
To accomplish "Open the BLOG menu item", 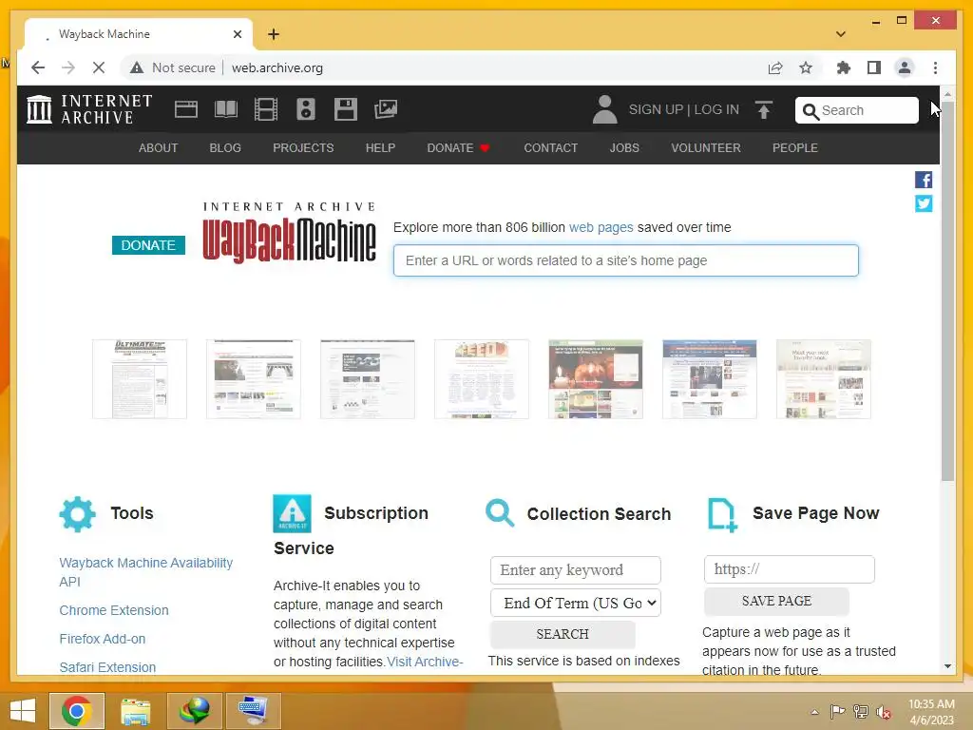I will (225, 147).
